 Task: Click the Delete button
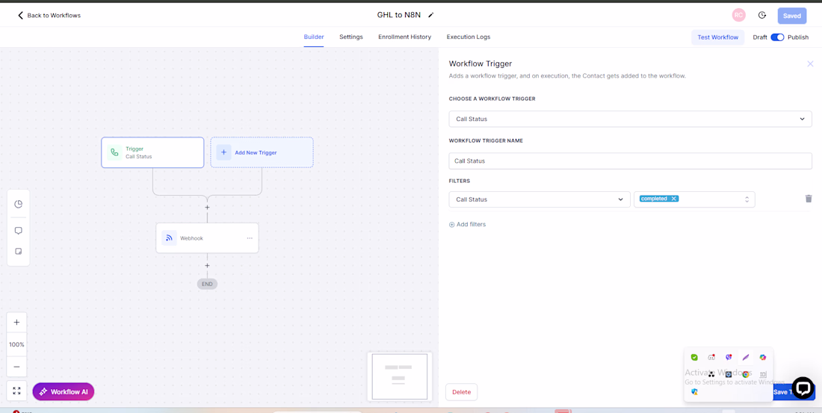pyautogui.click(x=461, y=392)
